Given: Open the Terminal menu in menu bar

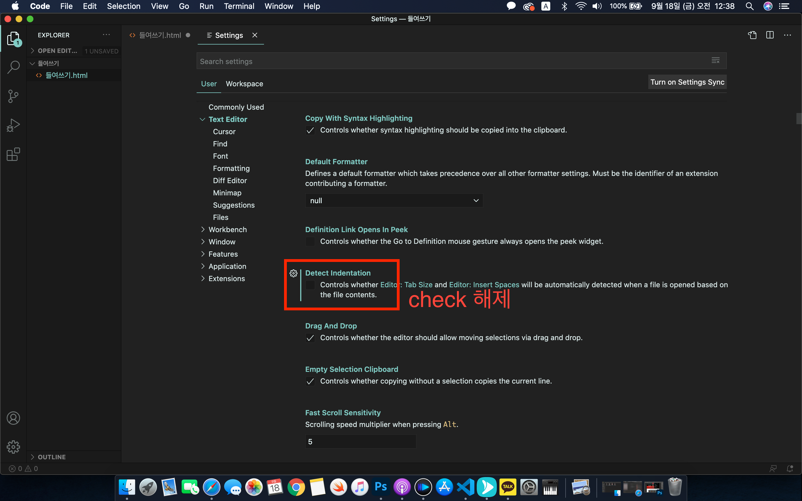Looking at the screenshot, I should [x=239, y=6].
